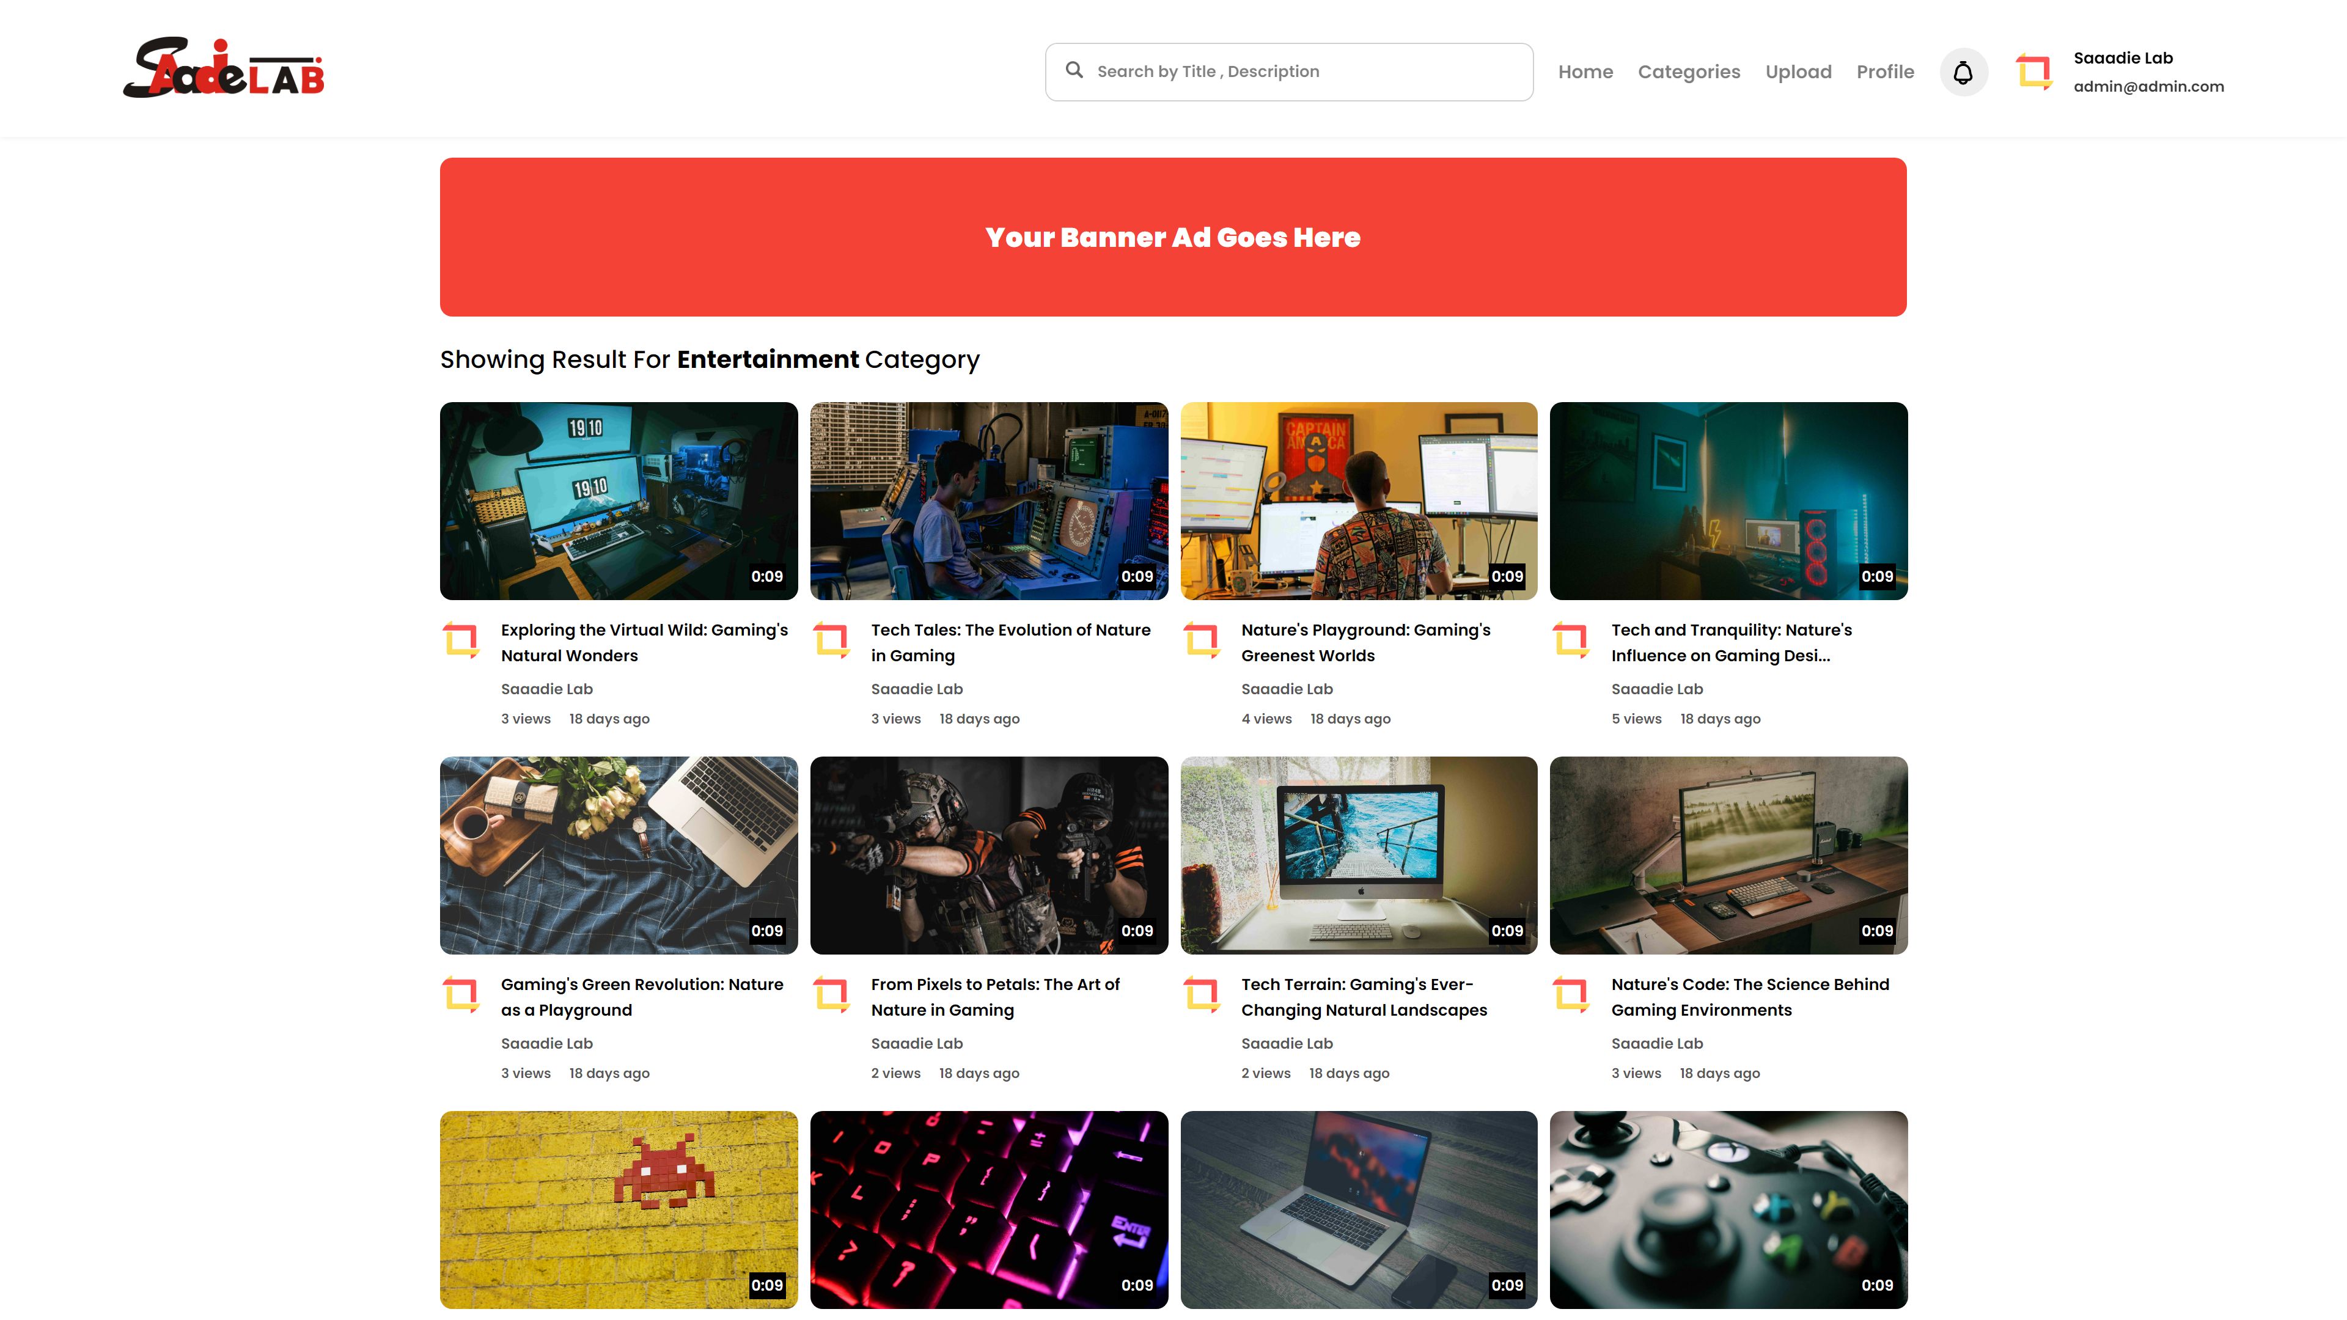Screen dimensions: 2347x1320
Task: Click the header profile avatar icon
Action: [2033, 72]
